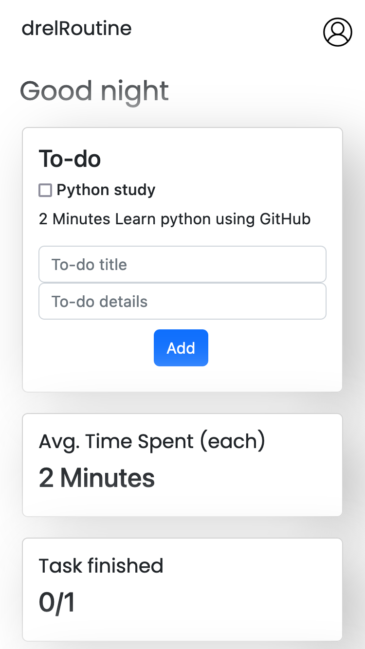
Task: Click the "Good night" greeting heading
Action: (x=94, y=91)
